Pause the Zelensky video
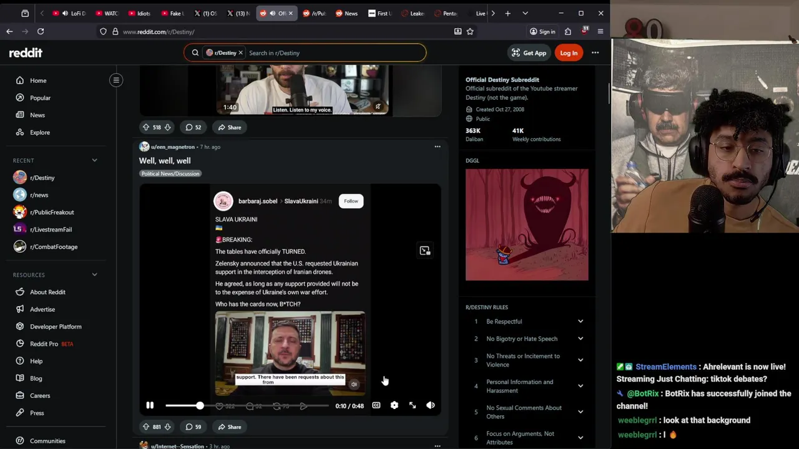Screen dimensions: 799x449 click(150, 405)
